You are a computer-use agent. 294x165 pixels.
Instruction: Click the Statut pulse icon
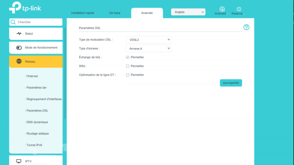coord(19,34)
